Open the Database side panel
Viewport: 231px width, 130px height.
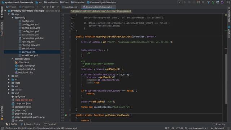229,32
